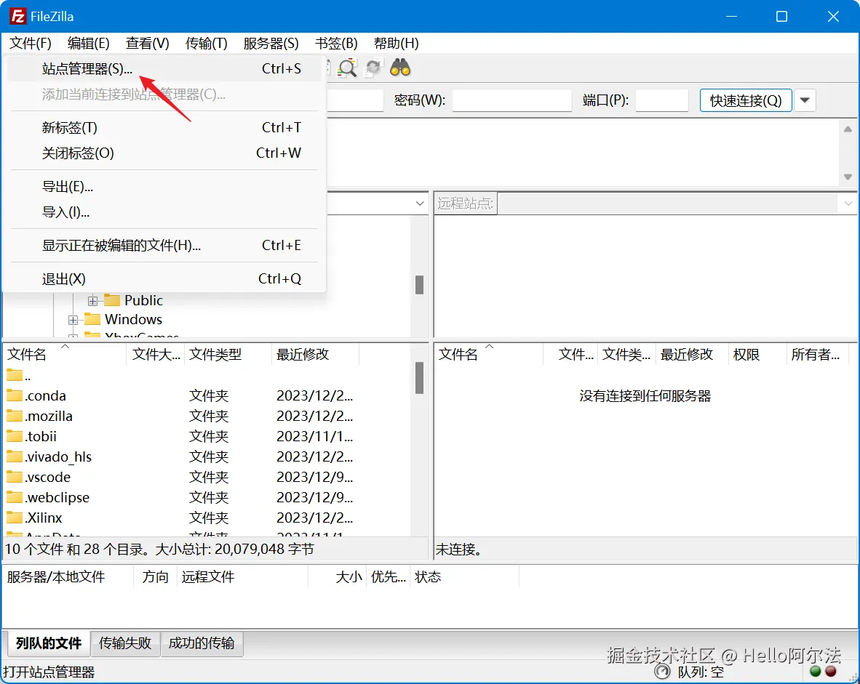Open the 帮助(H) menu

(x=396, y=44)
